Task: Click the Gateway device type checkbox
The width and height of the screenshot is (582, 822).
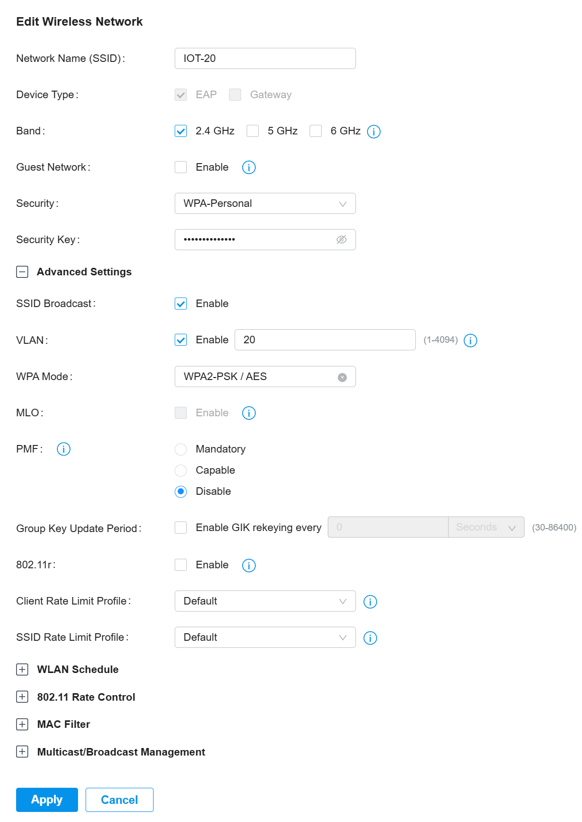Action: (x=235, y=95)
